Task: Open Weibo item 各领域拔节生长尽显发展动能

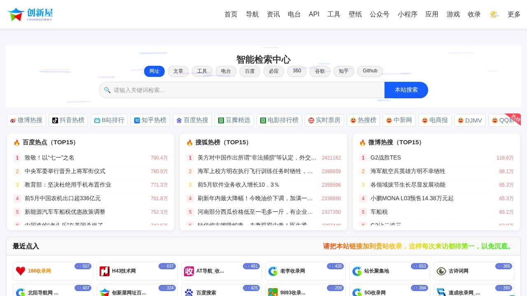Action: pyautogui.click(x=408, y=185)
